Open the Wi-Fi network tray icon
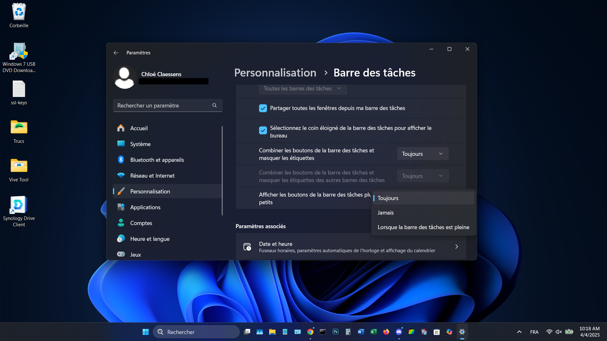 (549, 332)
